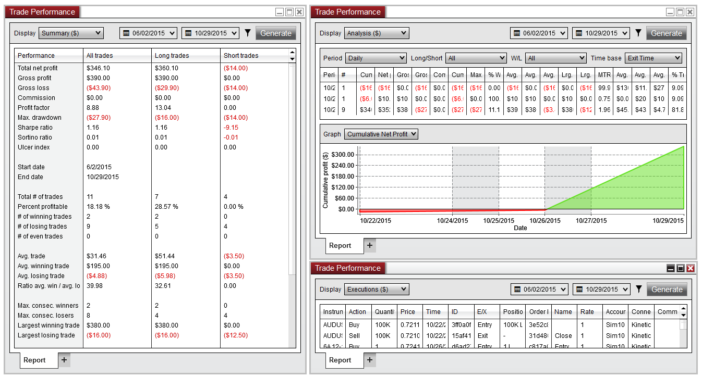Open the Time base Exit Time dropdown
This screenshot has width=702, height=377.
(653, 58)
